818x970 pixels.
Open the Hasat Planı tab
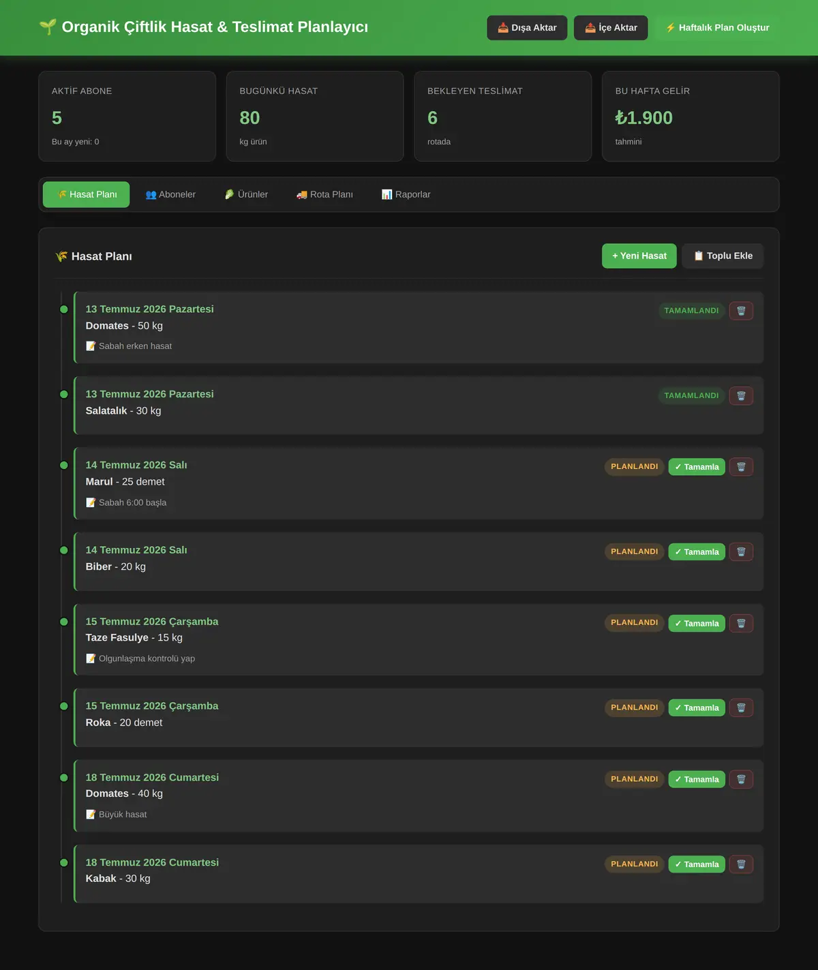coord(87,194)
